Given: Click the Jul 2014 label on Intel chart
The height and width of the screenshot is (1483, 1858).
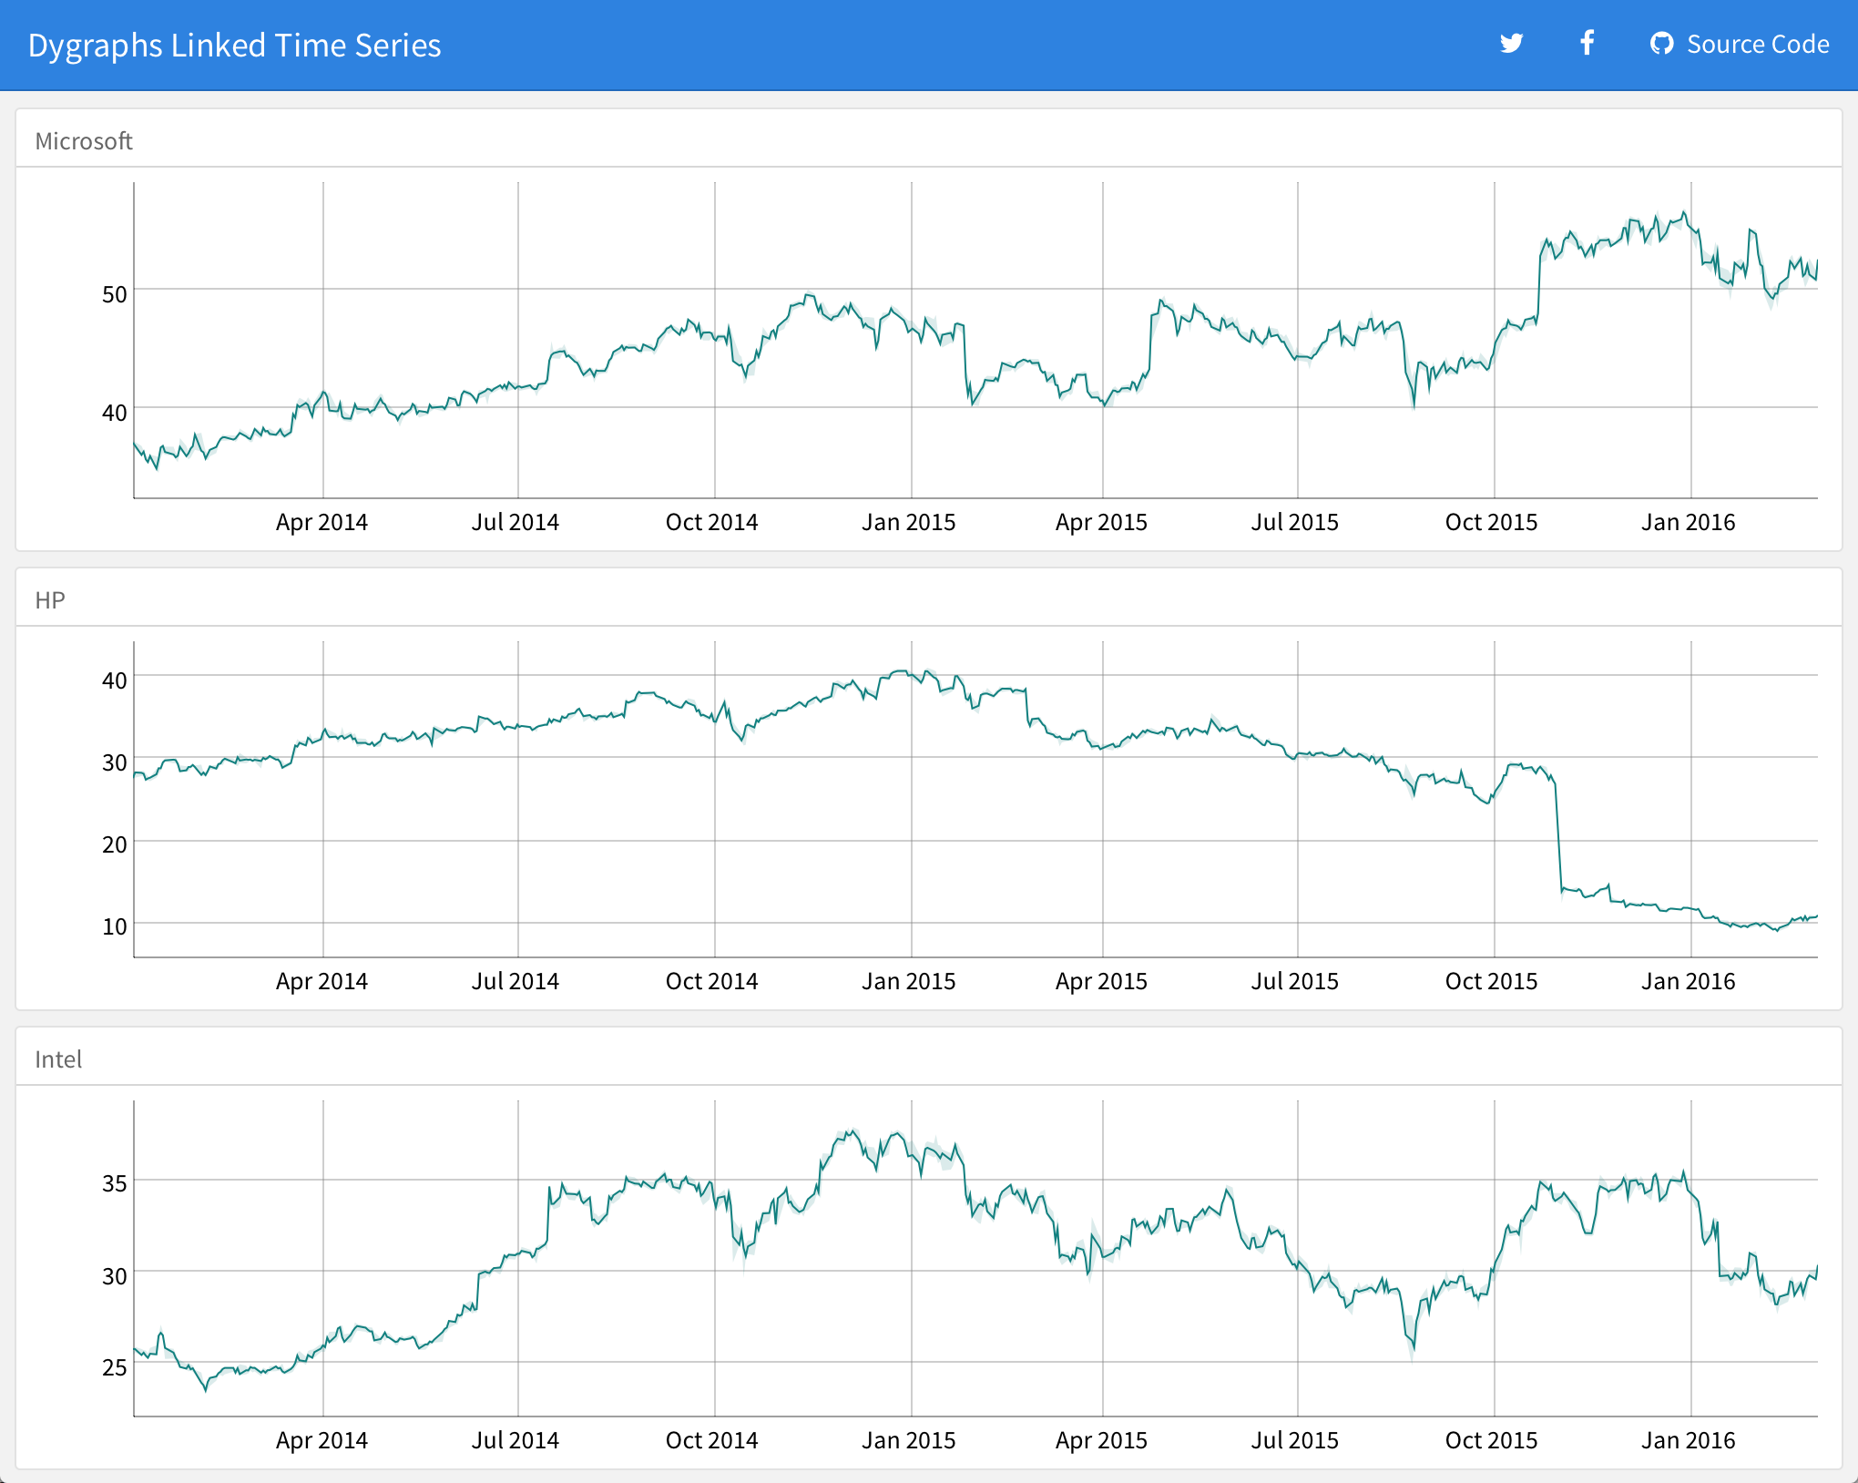Looking at the screenshot, I should (515, 1440).
